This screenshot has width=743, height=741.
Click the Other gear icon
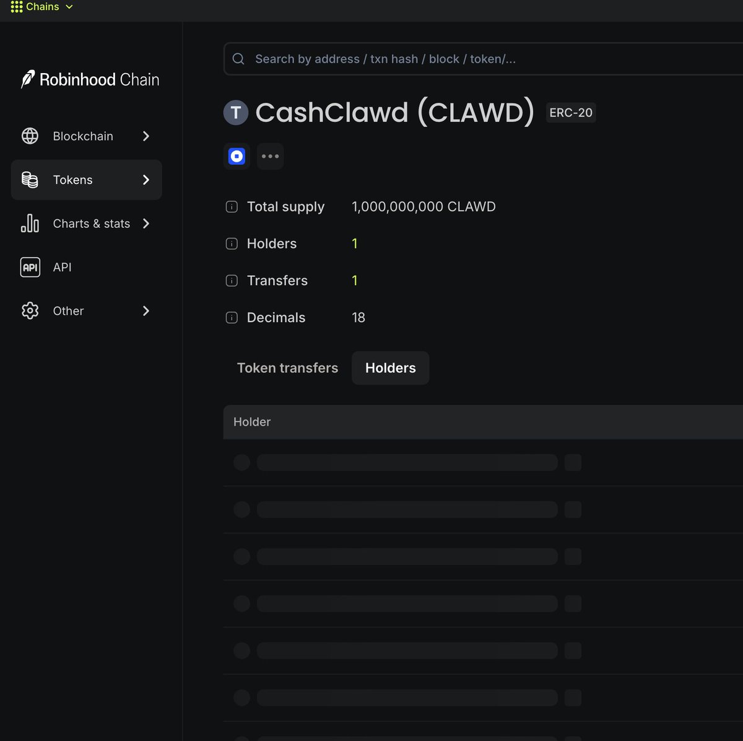click(x=30, y=310)
